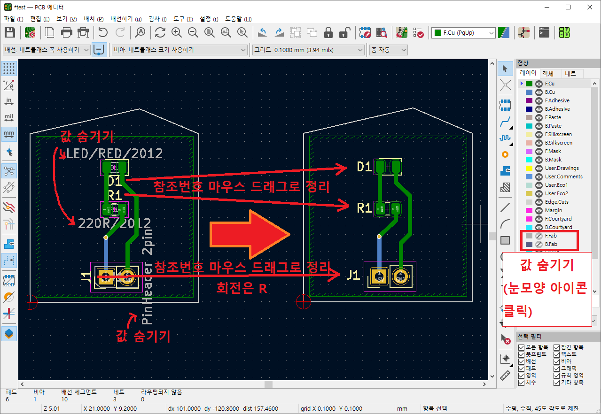Rotate the selection counterclockwise

263,32
